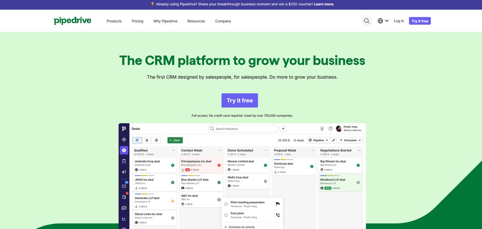This screenshot has width=482, height=229.
Task: Click Wolfs Corp deal grey status arrow
Action: (x=265, y=181)
